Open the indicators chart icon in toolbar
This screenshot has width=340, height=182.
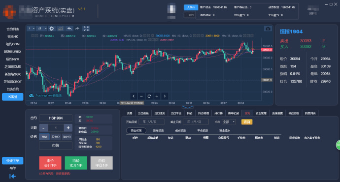(60, 29)
